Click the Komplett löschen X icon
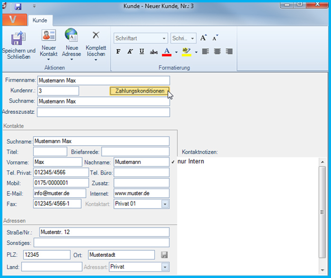 point(96,35)
